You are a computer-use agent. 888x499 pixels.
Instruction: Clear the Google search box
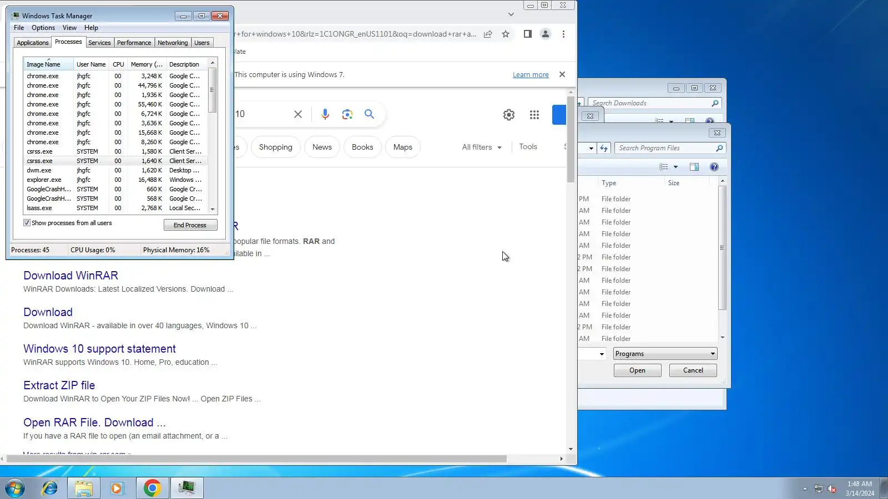298,114
